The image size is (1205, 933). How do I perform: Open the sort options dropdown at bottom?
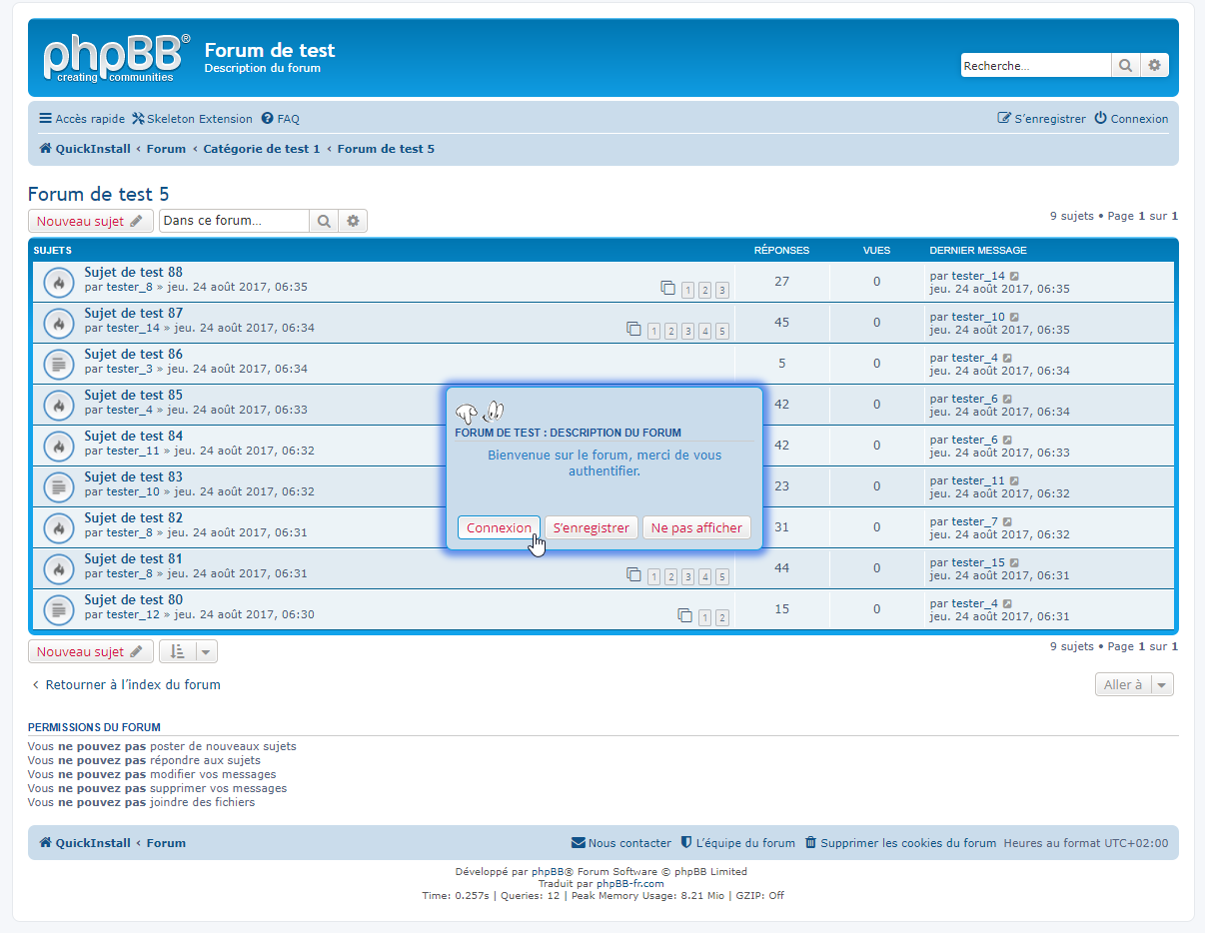188,651
